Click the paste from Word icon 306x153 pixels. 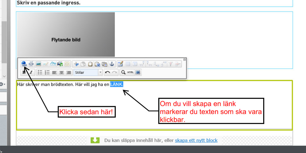(97, 64)
